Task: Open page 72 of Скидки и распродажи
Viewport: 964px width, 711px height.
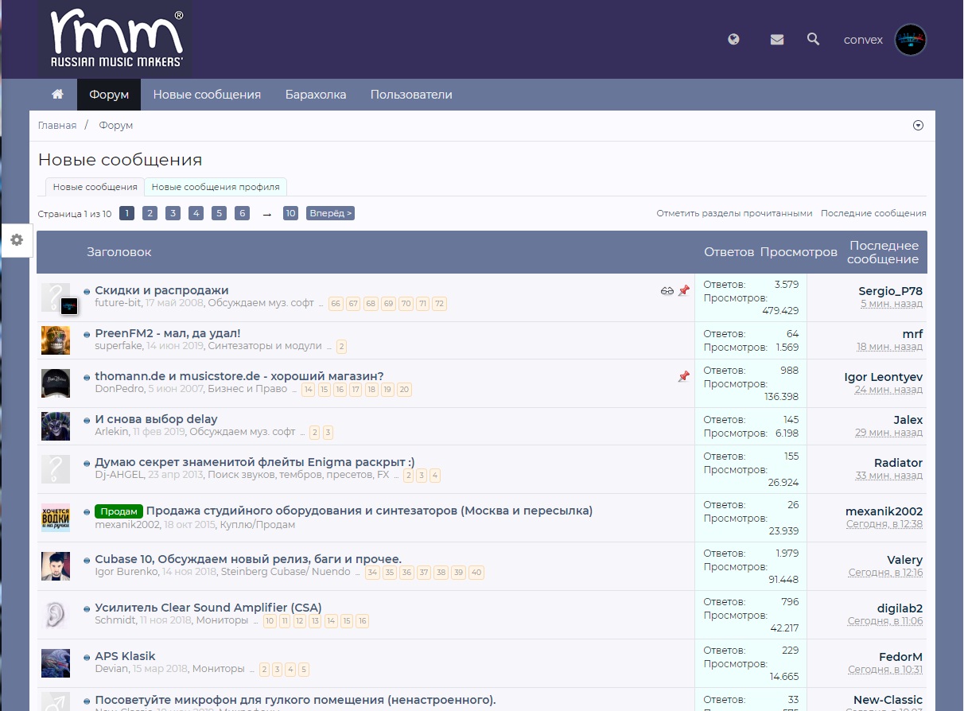Action: [439, 304]
